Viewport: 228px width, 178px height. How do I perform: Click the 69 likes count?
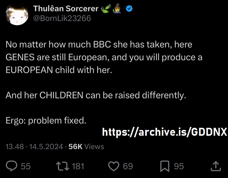tap(128, 166)
